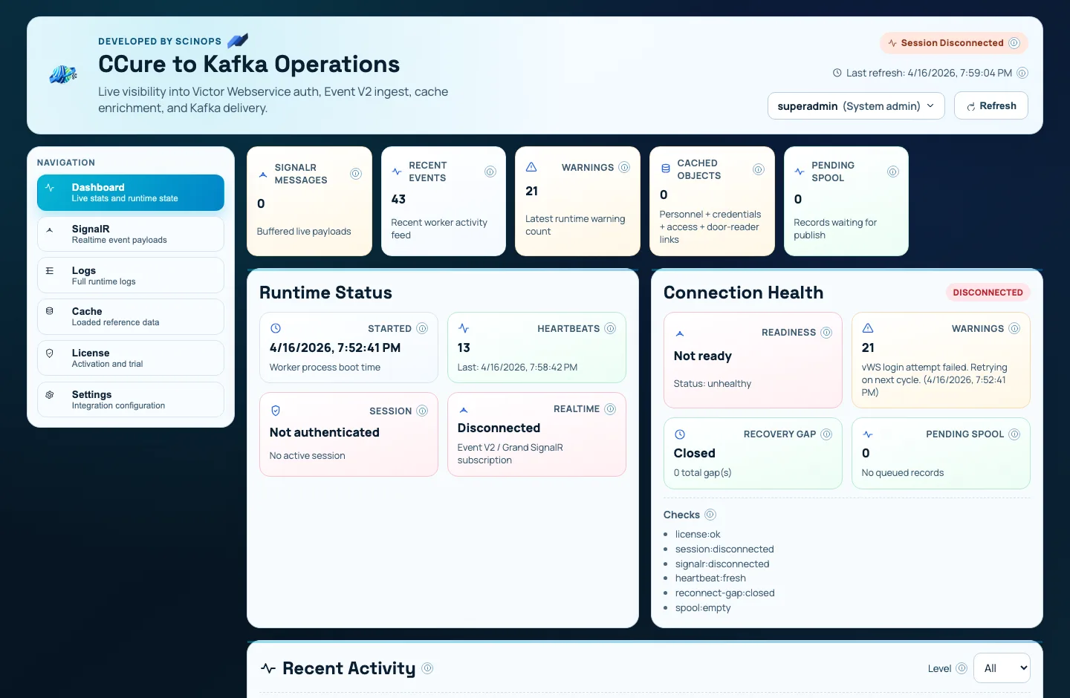Click the Checks info icon
This screenshot has width=1070, height=698.
[x=710, y=515]
